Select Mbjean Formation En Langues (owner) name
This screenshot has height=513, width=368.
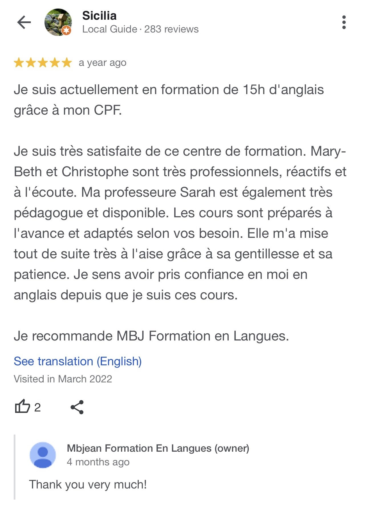pos(158,448)
